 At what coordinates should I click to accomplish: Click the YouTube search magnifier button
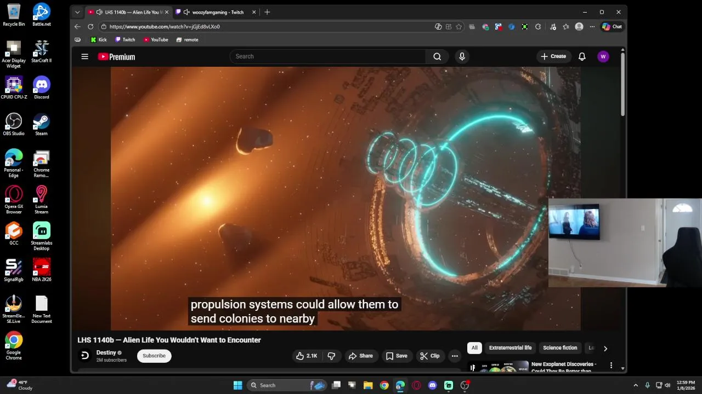point(437,56)
